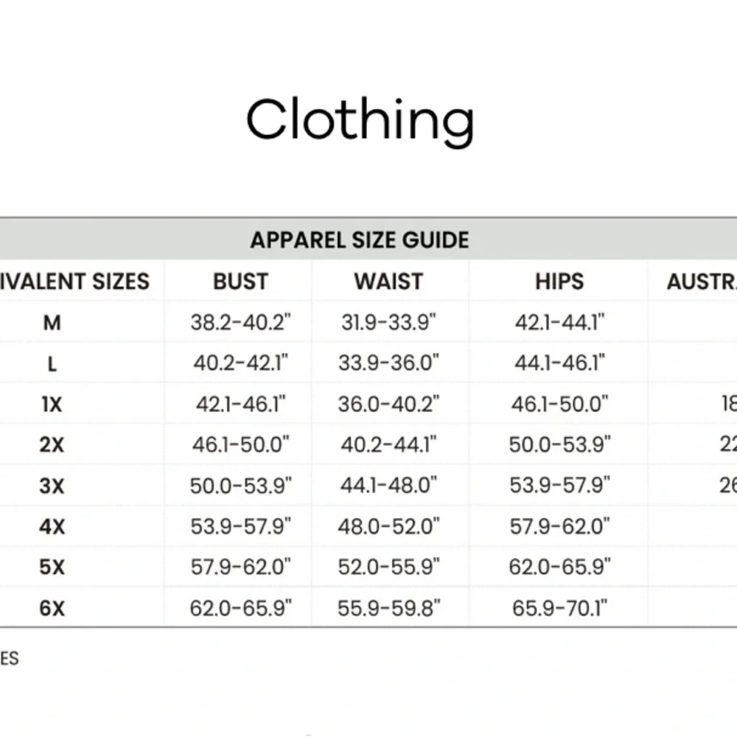Click hips value 65.9-70.1"
The height and width of the screenshot is (737, 737).
559,608
